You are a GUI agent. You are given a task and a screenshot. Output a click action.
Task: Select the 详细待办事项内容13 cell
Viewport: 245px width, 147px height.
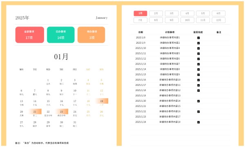(x=170, y=96)
